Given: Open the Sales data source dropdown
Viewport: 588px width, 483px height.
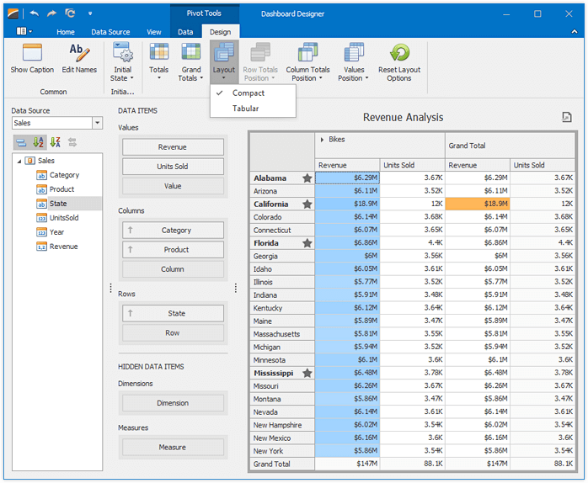Looking at the screenshot, I should (x=97, y=123).
